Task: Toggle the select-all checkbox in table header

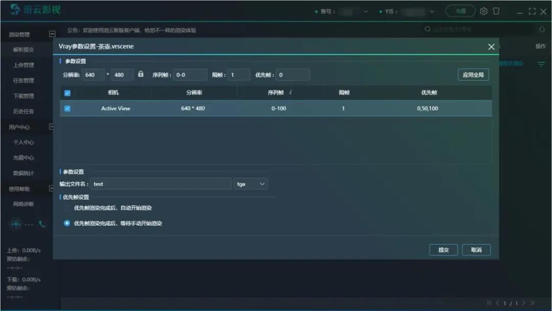Action: [x=67, y=93]
